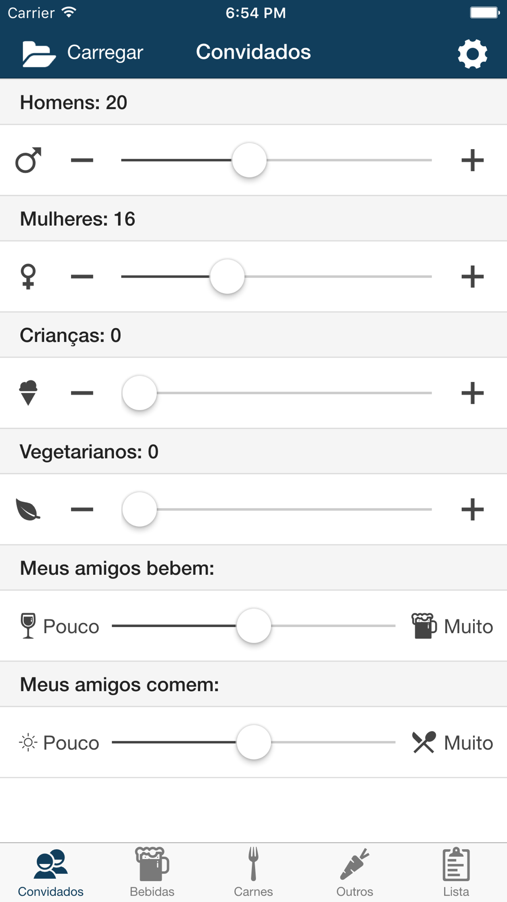Tap the Carregar folder icon
Screen dimensions: 507x902
[39, 53]
